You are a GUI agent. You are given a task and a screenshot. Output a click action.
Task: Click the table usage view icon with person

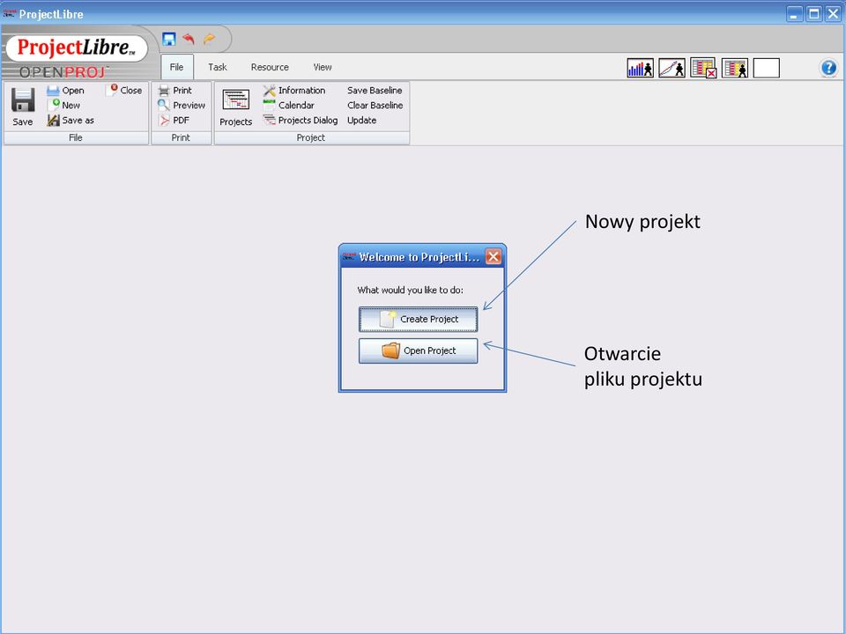click(x=735, y=68)
